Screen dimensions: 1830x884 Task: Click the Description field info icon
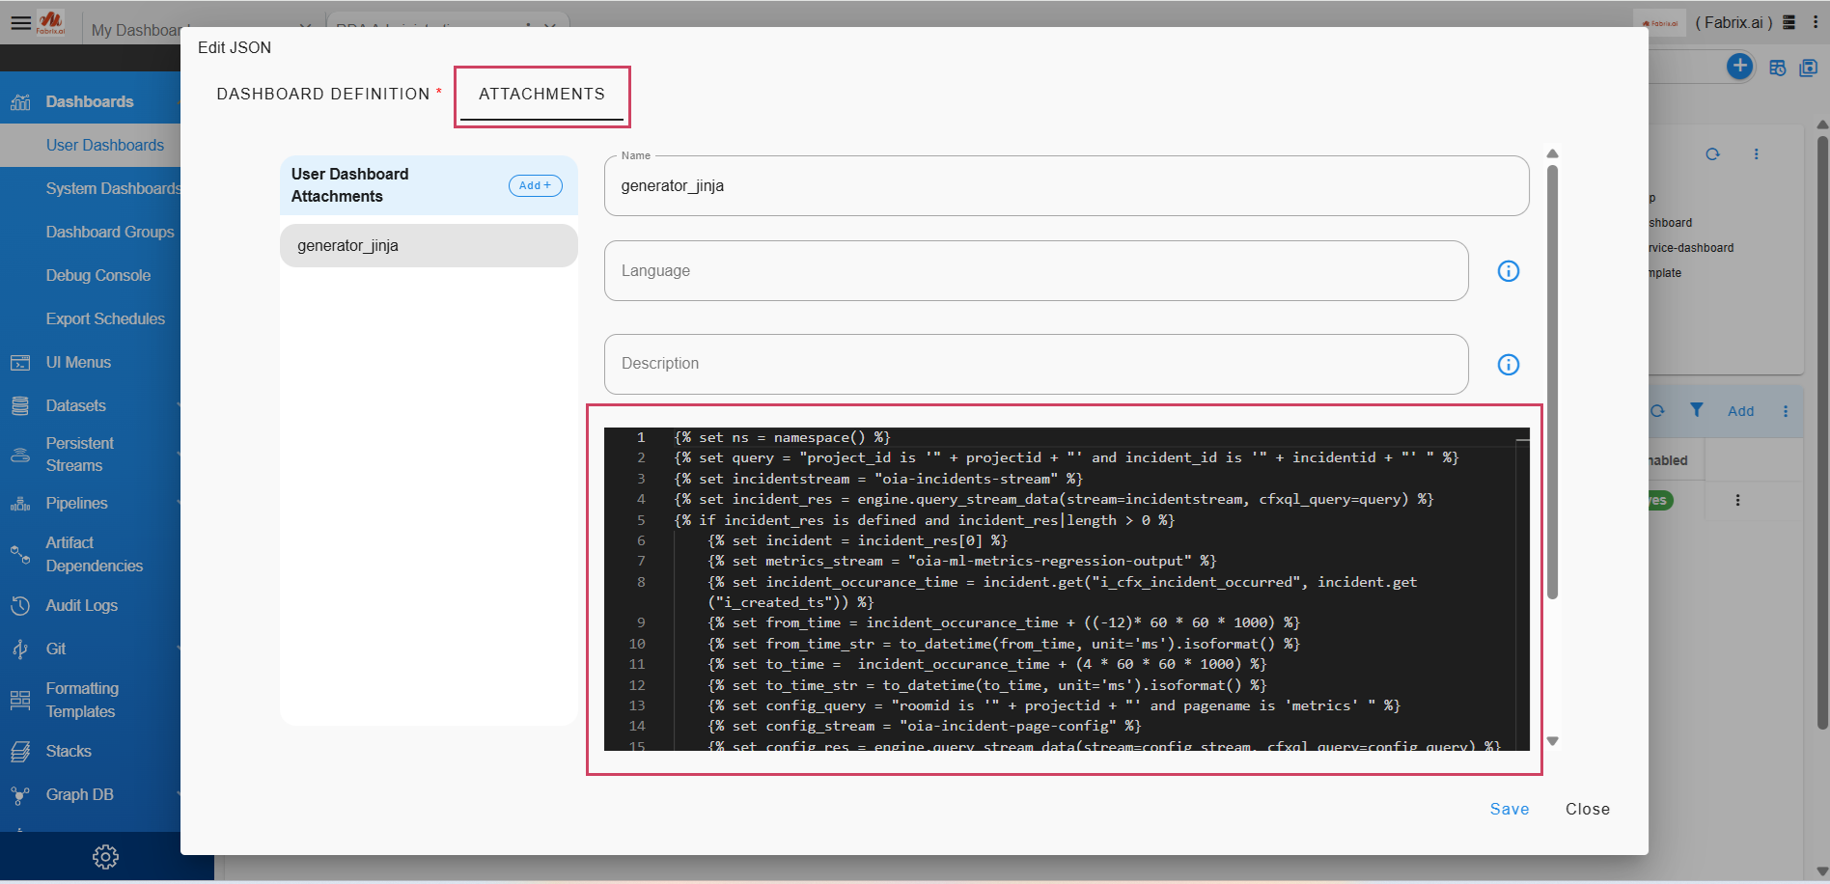point(1508,365)
